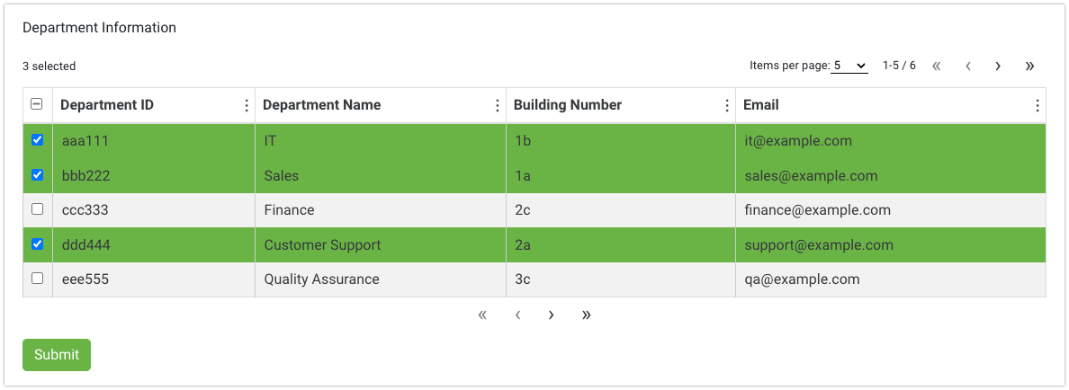Click last page arrow below the table
The image size is (1069, 390).
click(587, 315)
